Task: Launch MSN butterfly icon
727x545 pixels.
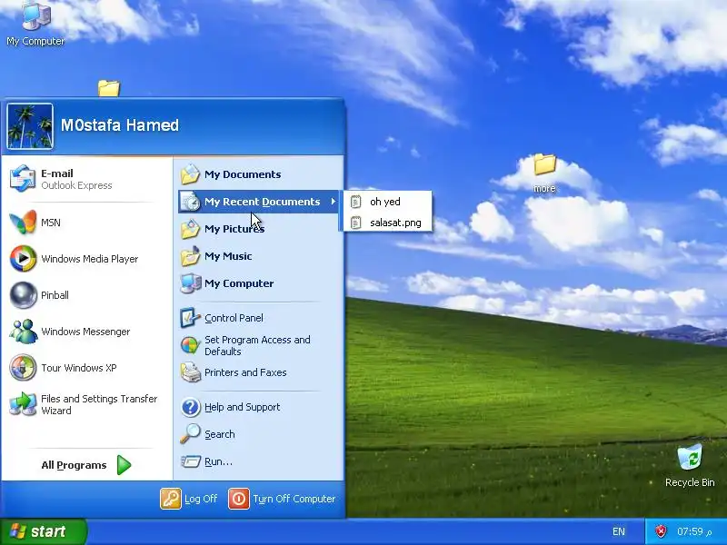Action: click(x=22, y=223)
